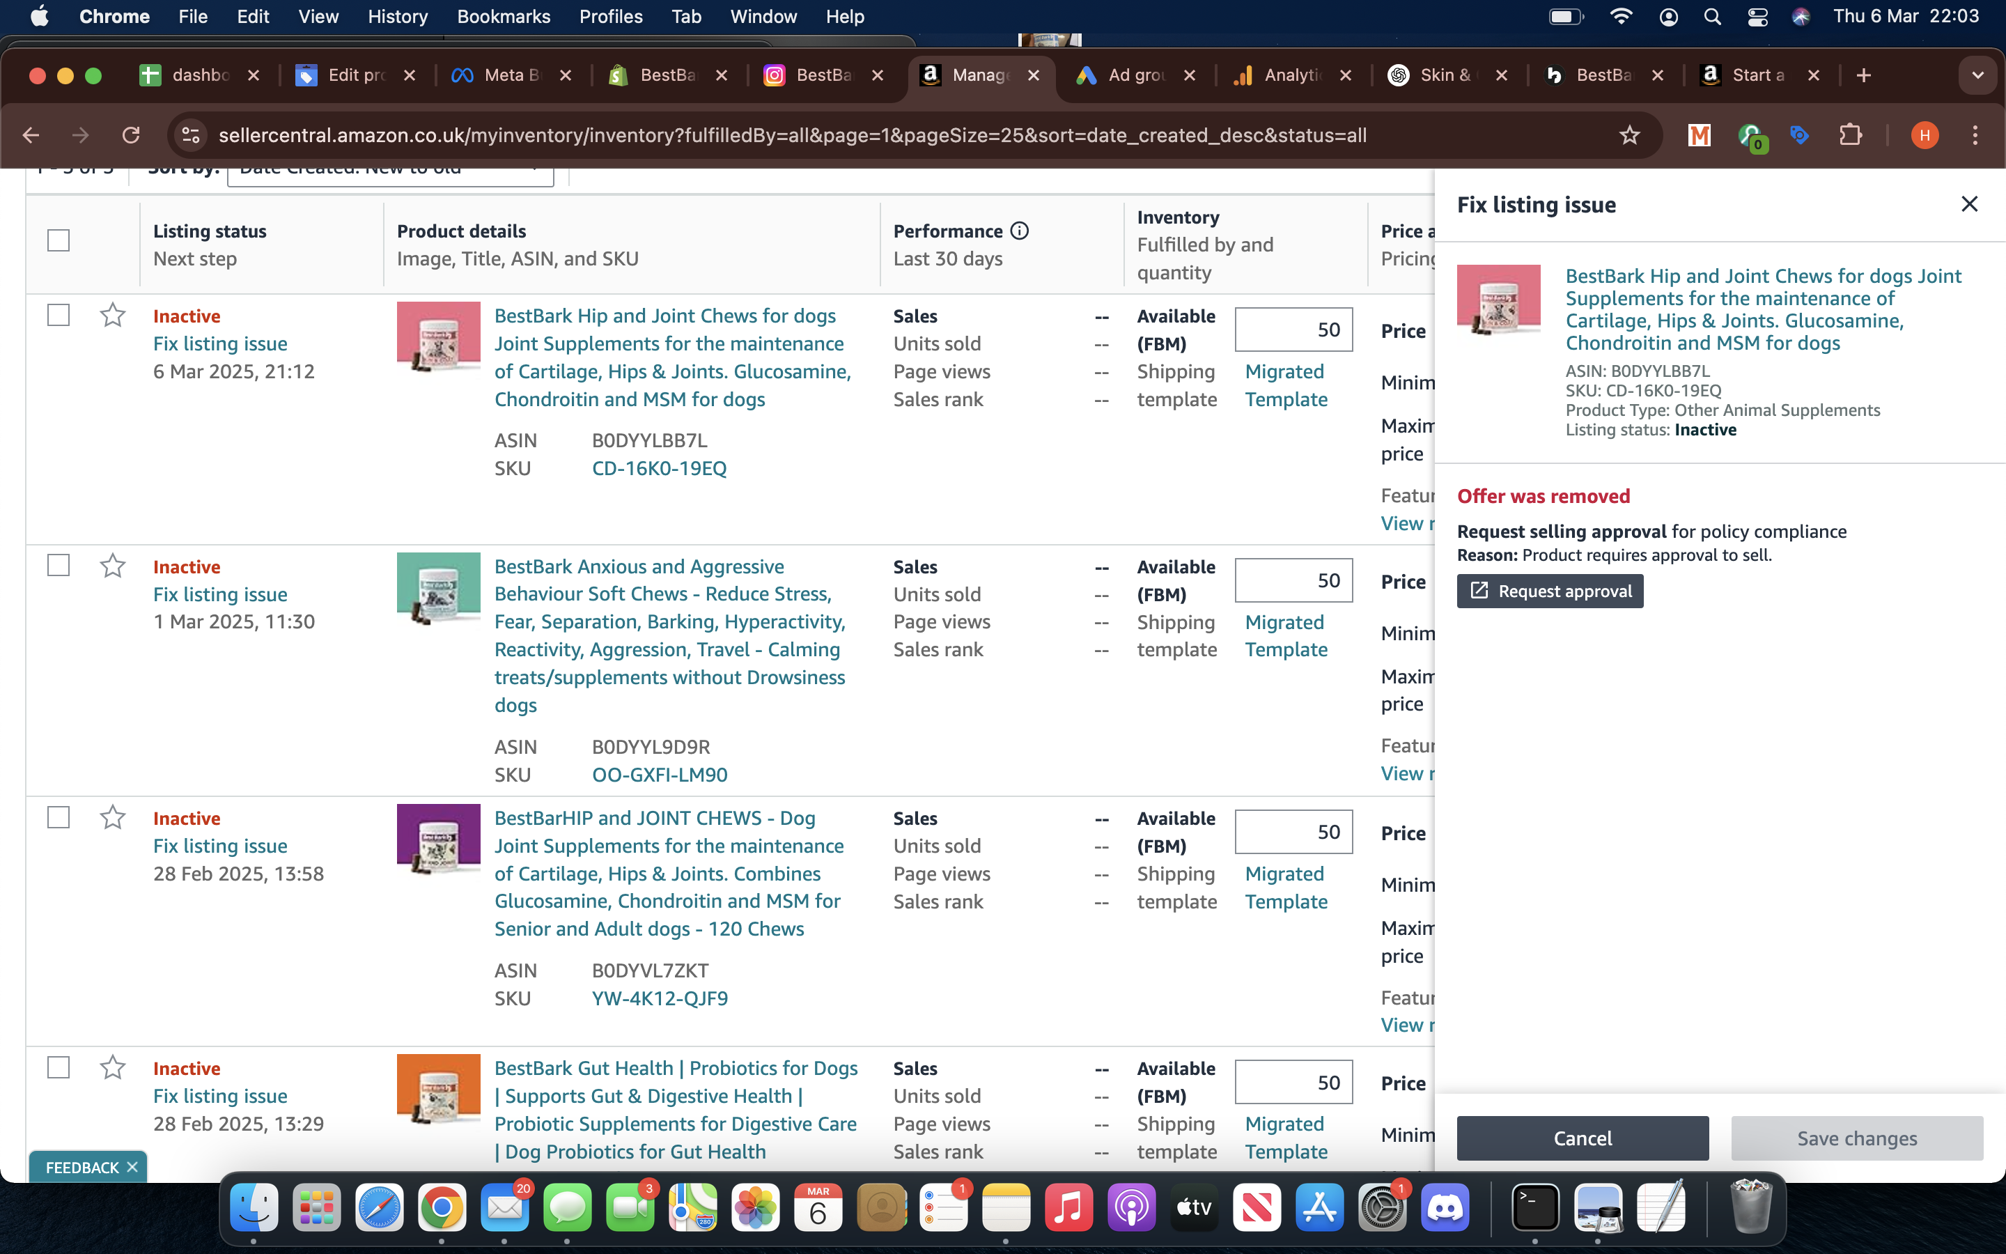This screenshot has width=2006, height=1254.
Task: Open the Profiles menu
Action: click(611, 17)
